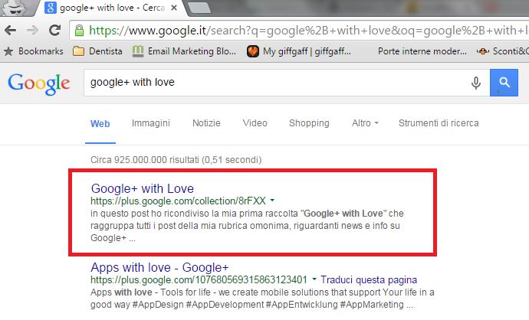Switch to the Immagini tab
Viewport: 529px width, 320px height.
151,123
